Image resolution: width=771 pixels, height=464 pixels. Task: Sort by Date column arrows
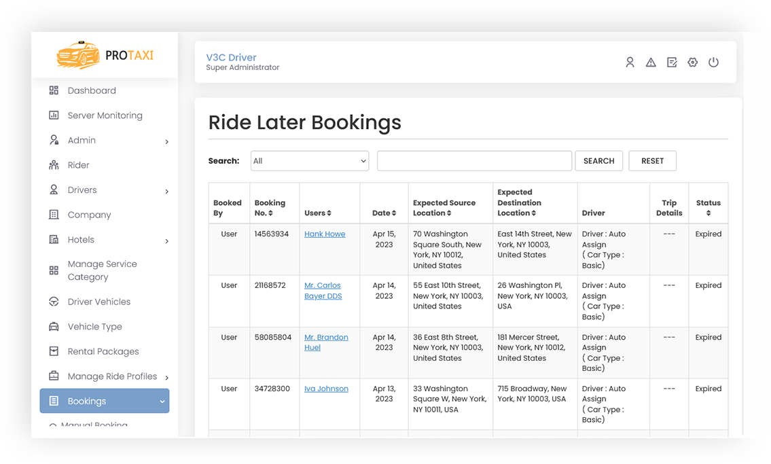click(x=394, y=213)
